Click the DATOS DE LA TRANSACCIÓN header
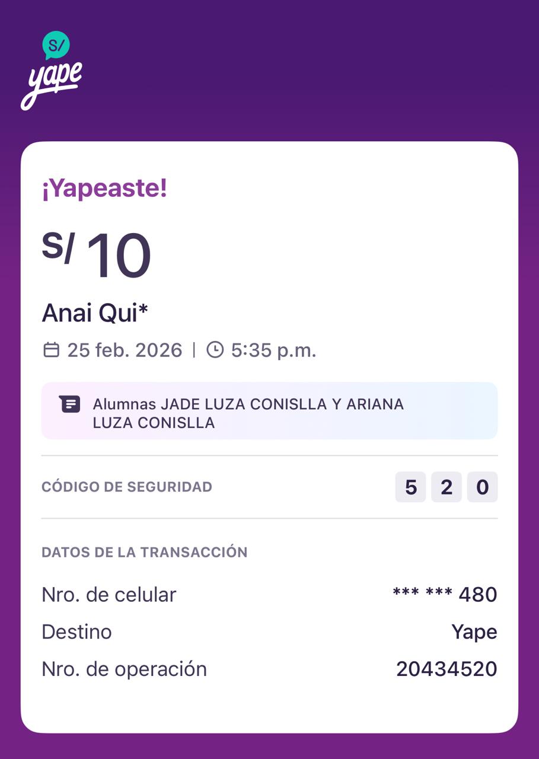The height and width of the screenshot is (759, 539). (x=145, y=552)
